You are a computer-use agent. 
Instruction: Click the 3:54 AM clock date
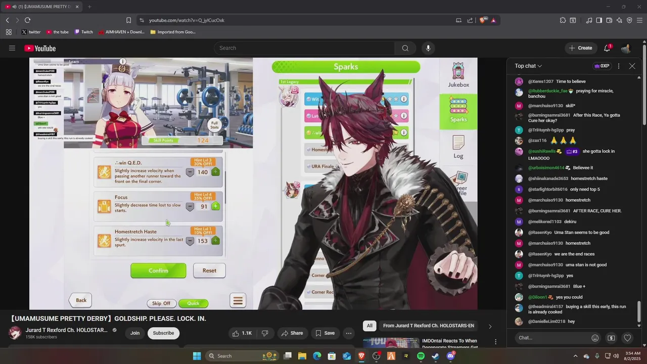632,356
